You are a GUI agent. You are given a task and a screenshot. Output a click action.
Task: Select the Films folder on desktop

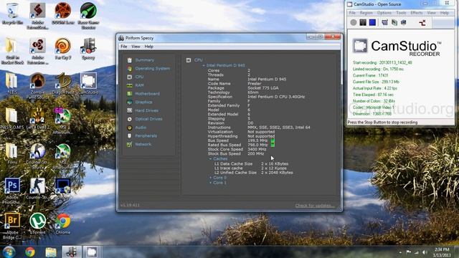point(12,153)
